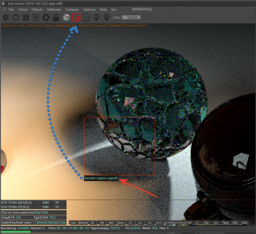Toggle the red render region icon
Image resolution: width=256 pixels, height=234 pixels.
point(77,18)
